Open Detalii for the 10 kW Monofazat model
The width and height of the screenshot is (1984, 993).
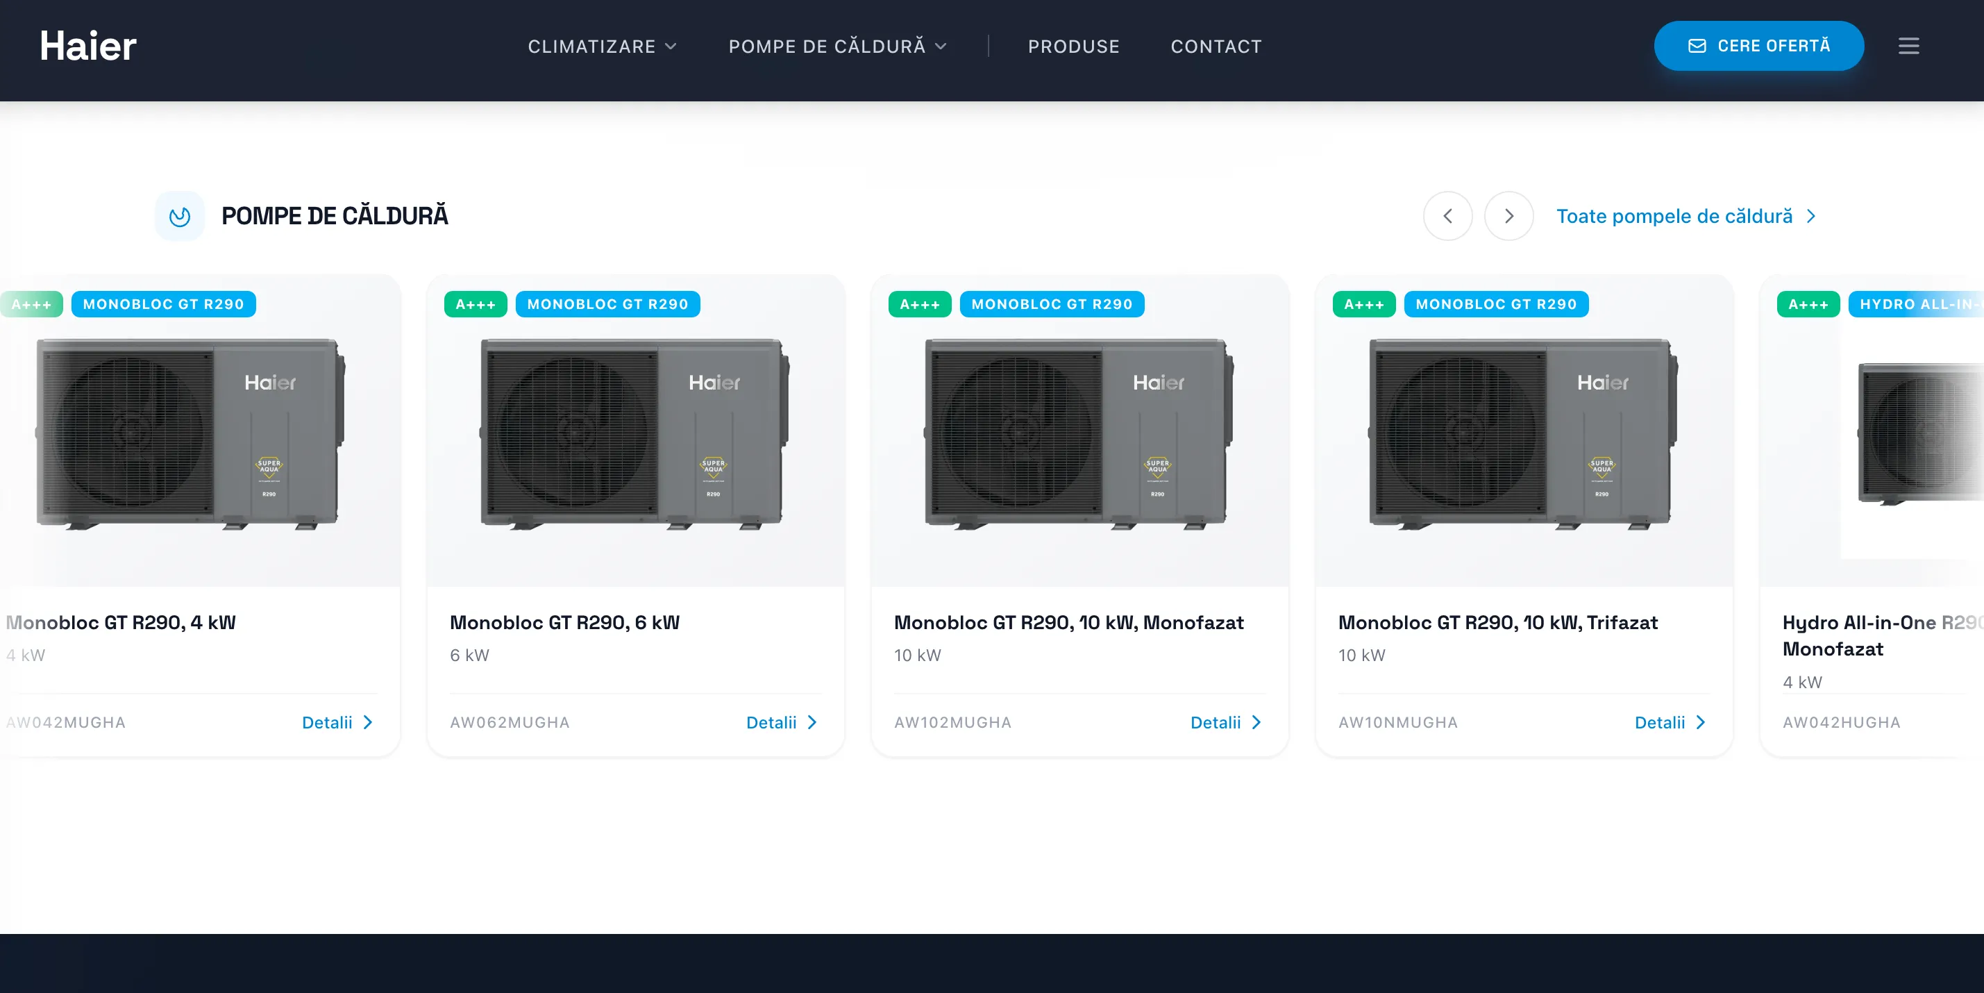tap(1225, 723)
